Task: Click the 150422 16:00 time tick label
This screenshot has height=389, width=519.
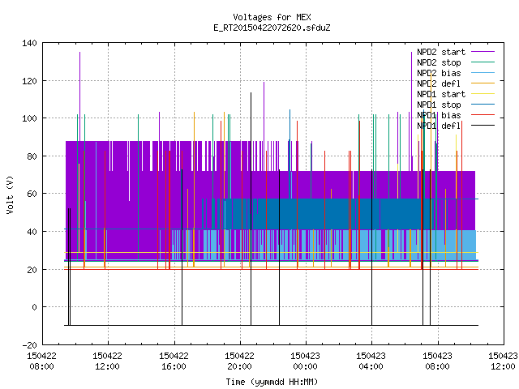Action: [174, 361]
